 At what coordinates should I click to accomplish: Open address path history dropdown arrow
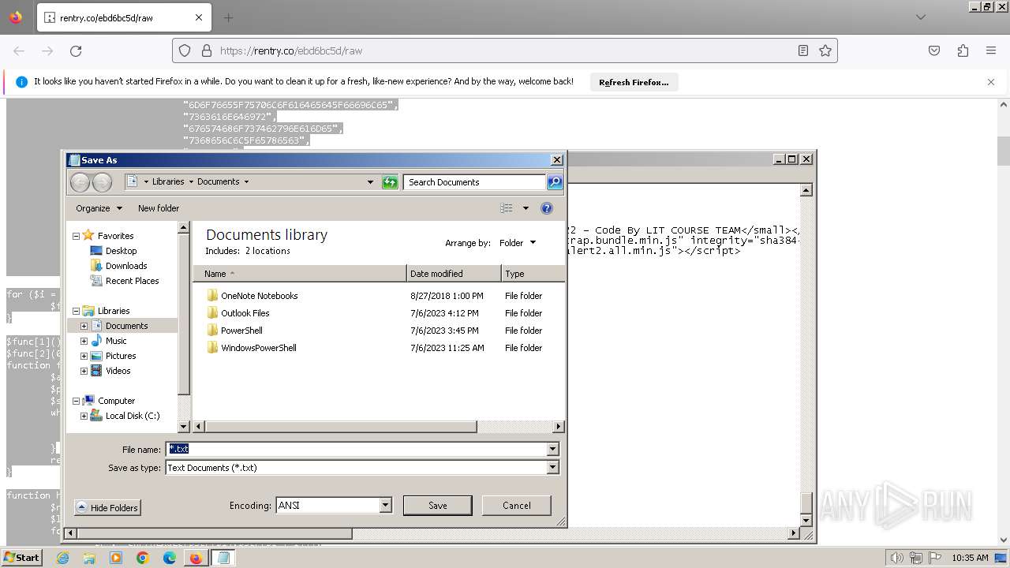pyautogui.click(x=370, y=182)
